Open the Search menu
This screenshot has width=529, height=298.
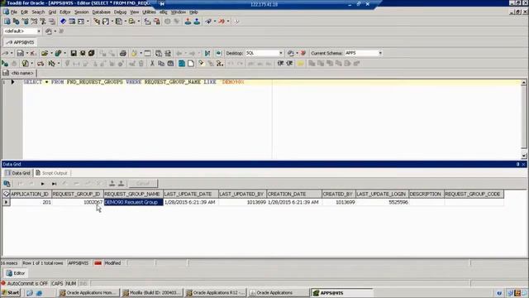click(38, 12)
